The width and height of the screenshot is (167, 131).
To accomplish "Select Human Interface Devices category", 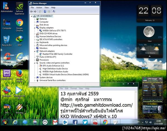I will [x=50, y=36].
